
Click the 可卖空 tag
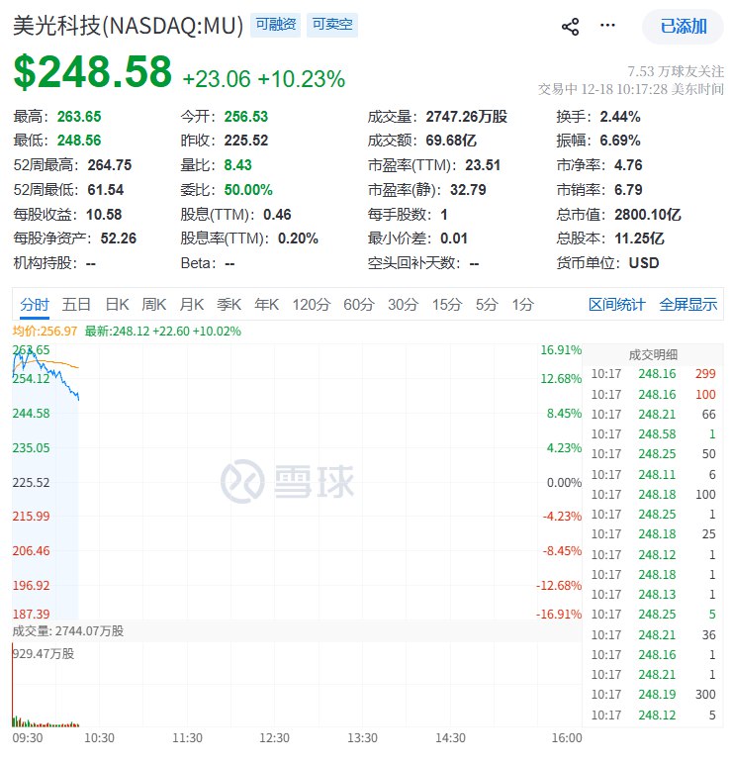point(332,25)
